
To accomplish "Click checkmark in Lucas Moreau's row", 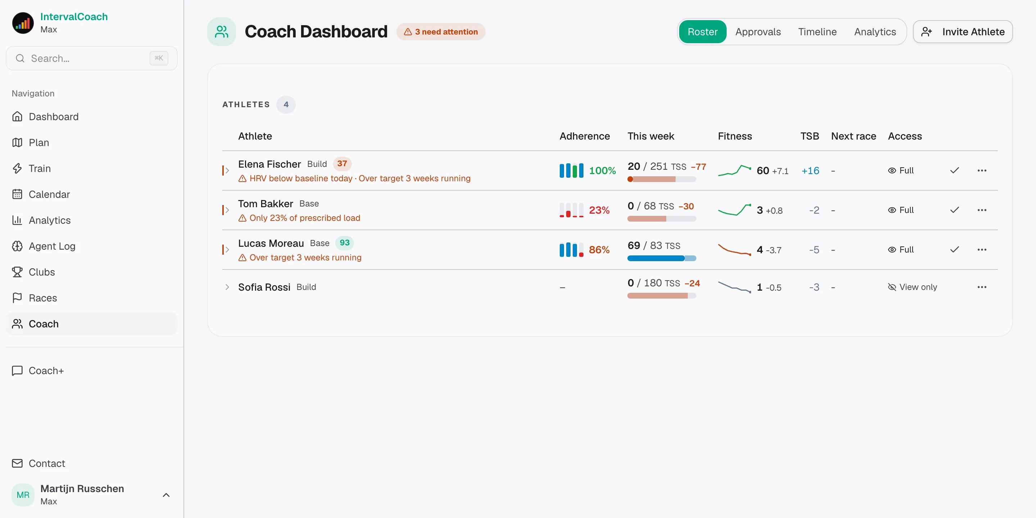I will tap(954, 250).
